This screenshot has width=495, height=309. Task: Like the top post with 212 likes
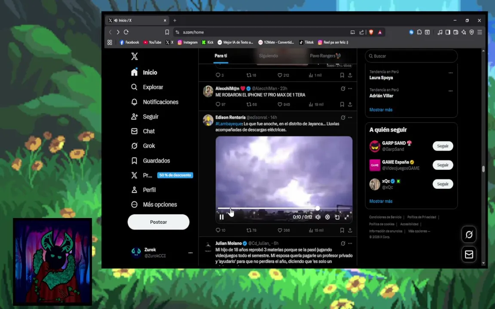pyautogui.click(x=283, y=76)
